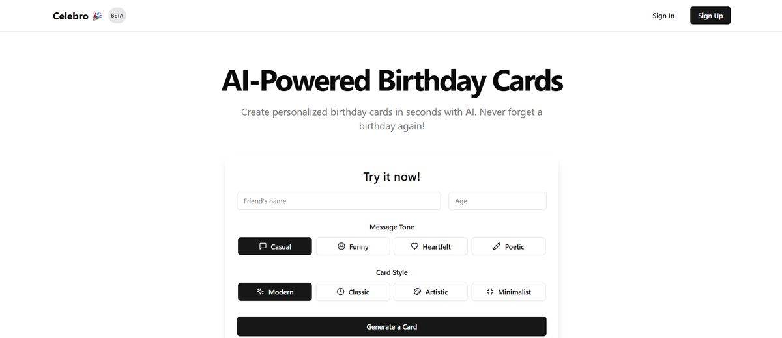Switch card style to Classic
The image size is (782, 338).
click(353, 292)
